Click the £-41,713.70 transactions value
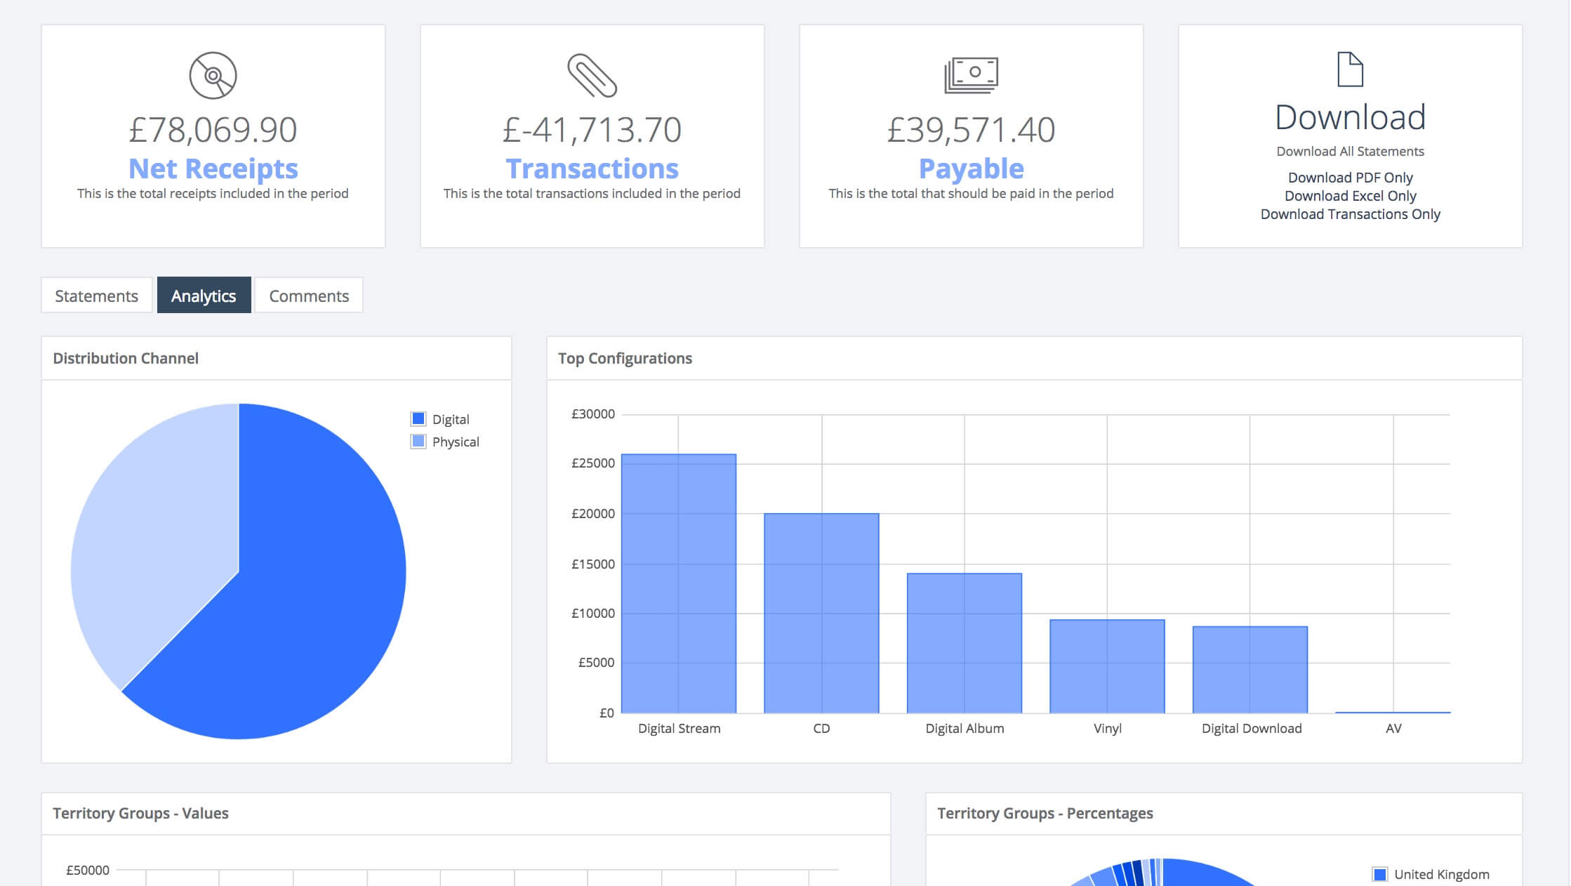 [x=592, y=130]
